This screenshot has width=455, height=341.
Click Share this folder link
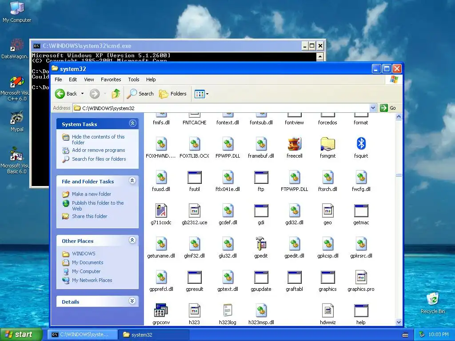pos(89,216)
